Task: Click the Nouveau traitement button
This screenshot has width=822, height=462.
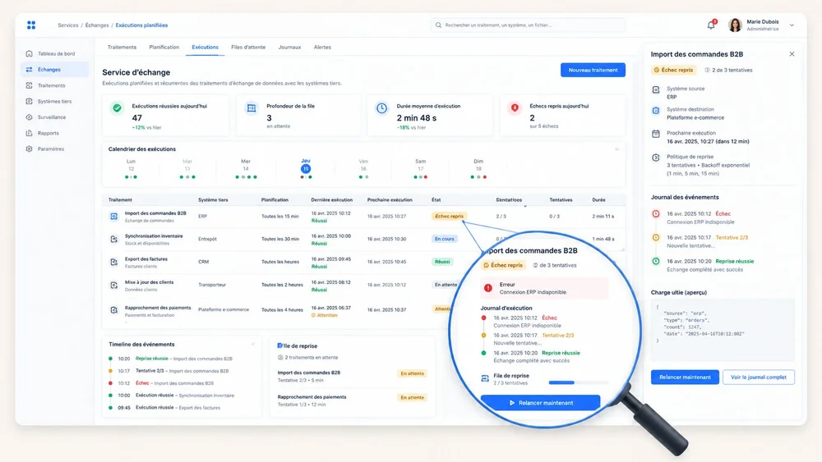Action: pyautogui.click(x=593, y=70)
